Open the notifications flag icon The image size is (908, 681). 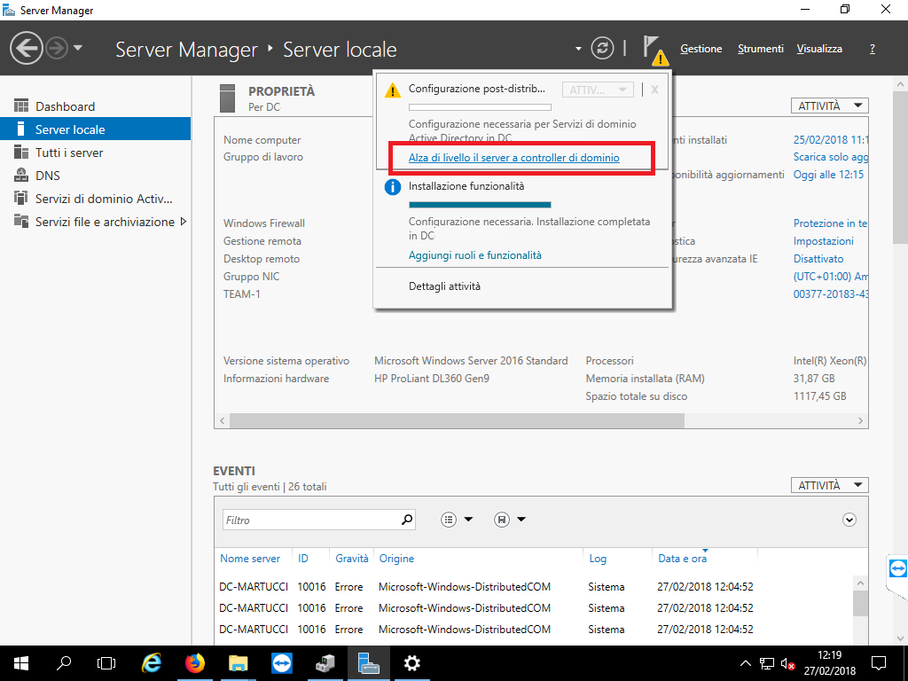point(654,50)
